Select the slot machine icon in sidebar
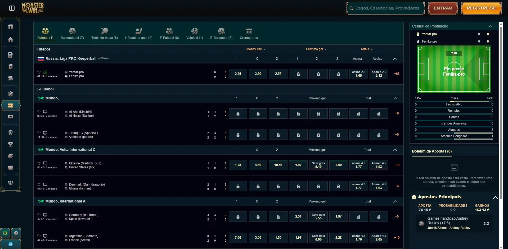This screenshot has height=249, width=508. pos(10,55)
